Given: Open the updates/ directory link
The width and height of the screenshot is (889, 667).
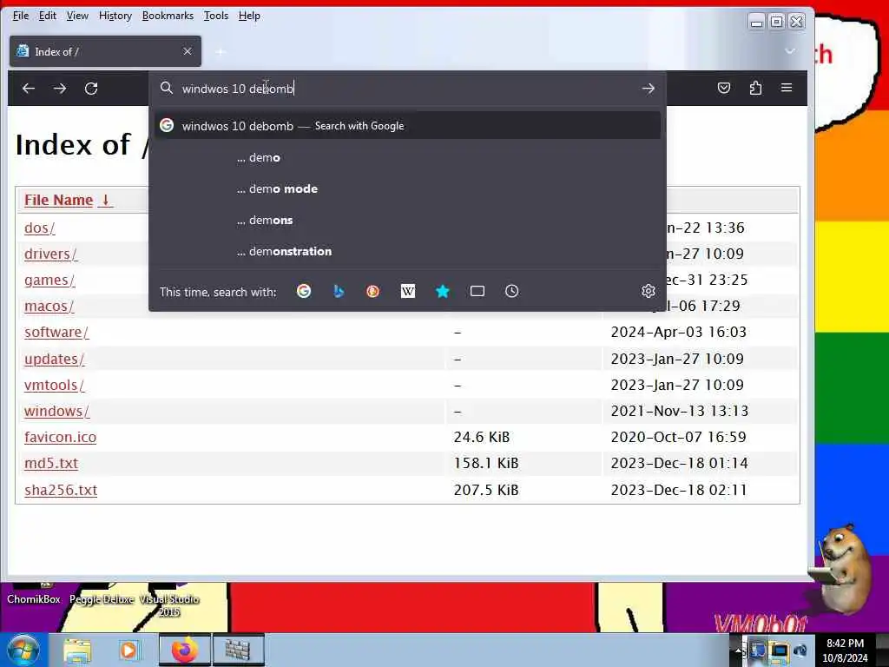Looking at the screenshot, I should tap(54, 359).
